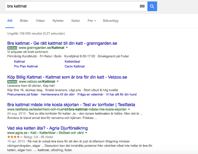Open the Pro Plan Kattmat sitelink

[26, 66]
